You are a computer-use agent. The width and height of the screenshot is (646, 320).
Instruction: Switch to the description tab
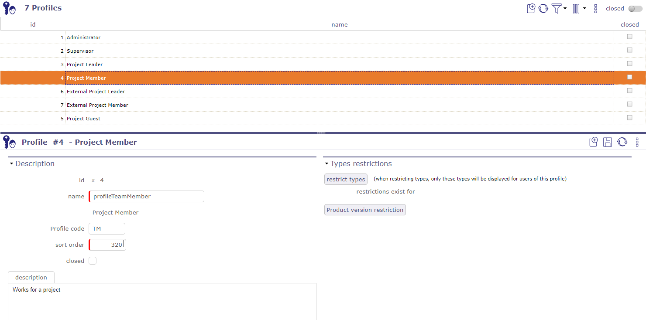point(31,277)
